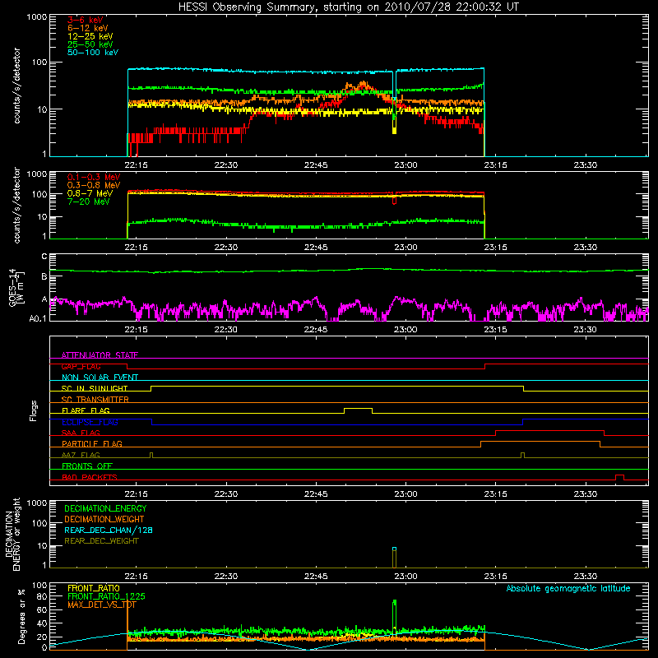Select the 12-25 keV legend label

click(90, 36)
